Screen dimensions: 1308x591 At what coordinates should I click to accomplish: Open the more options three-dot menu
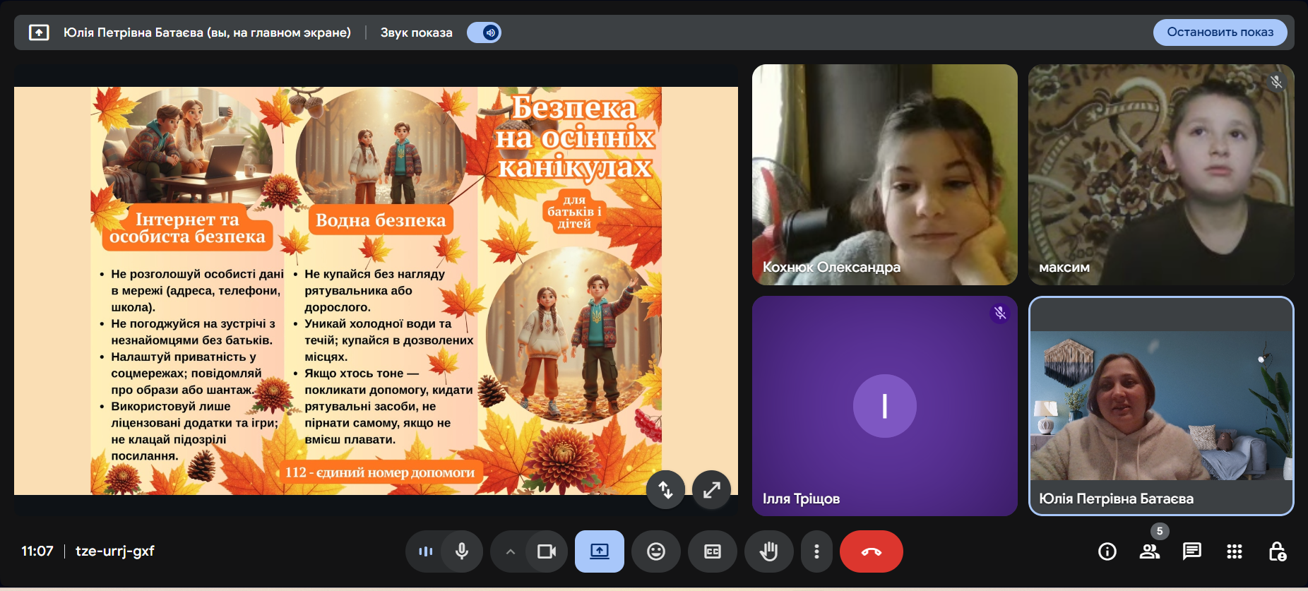click(816, 551)
